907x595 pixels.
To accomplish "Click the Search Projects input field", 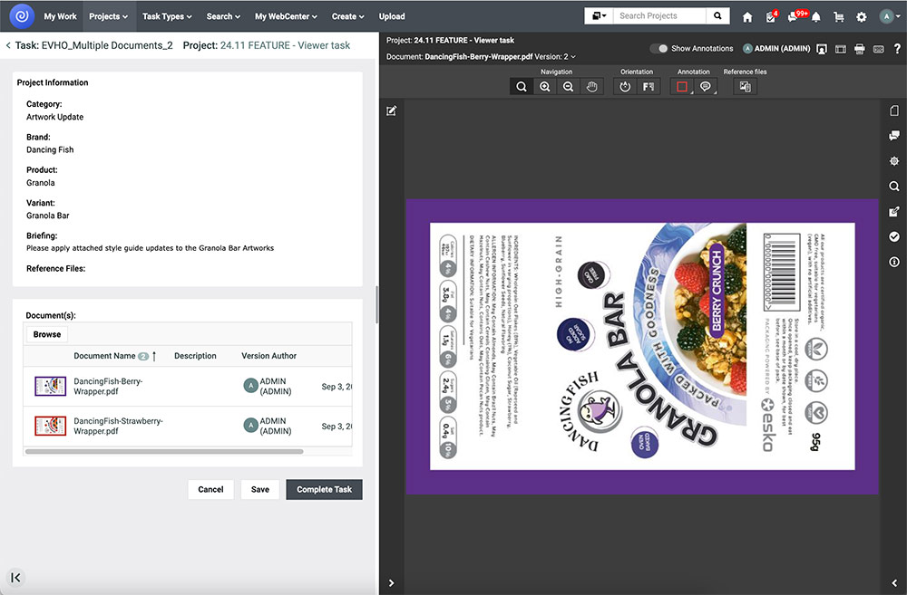I will click(659, 16).
